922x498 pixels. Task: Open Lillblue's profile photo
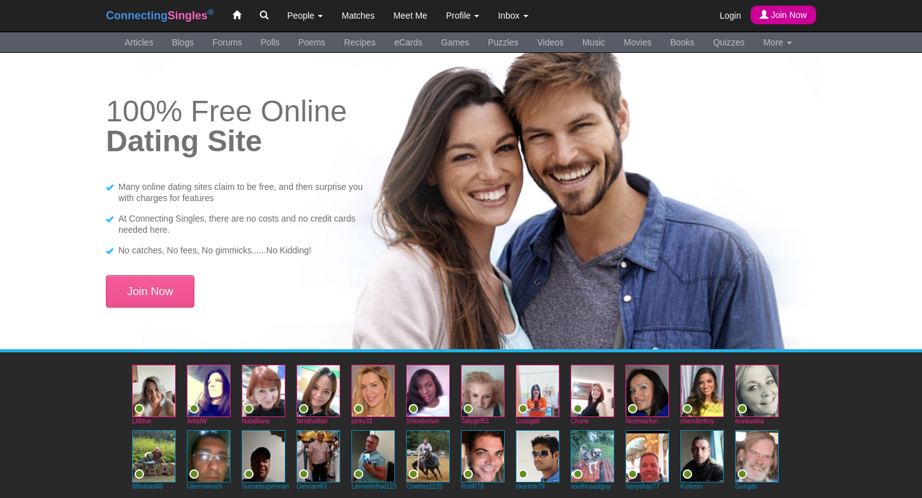tap(154, 391)
